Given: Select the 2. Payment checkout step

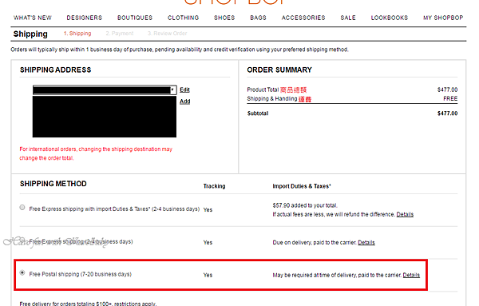Looking at the screenshot, I should click(120, 34).
